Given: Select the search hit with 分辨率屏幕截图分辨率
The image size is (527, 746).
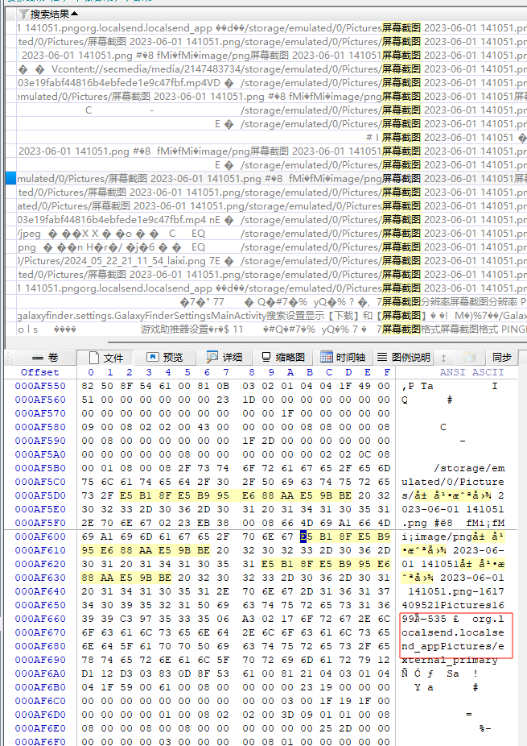Looking at the screenshot, I should (272, 302).
